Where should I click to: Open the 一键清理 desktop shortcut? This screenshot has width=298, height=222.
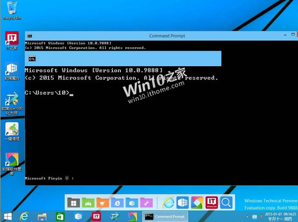pos(12,131)
